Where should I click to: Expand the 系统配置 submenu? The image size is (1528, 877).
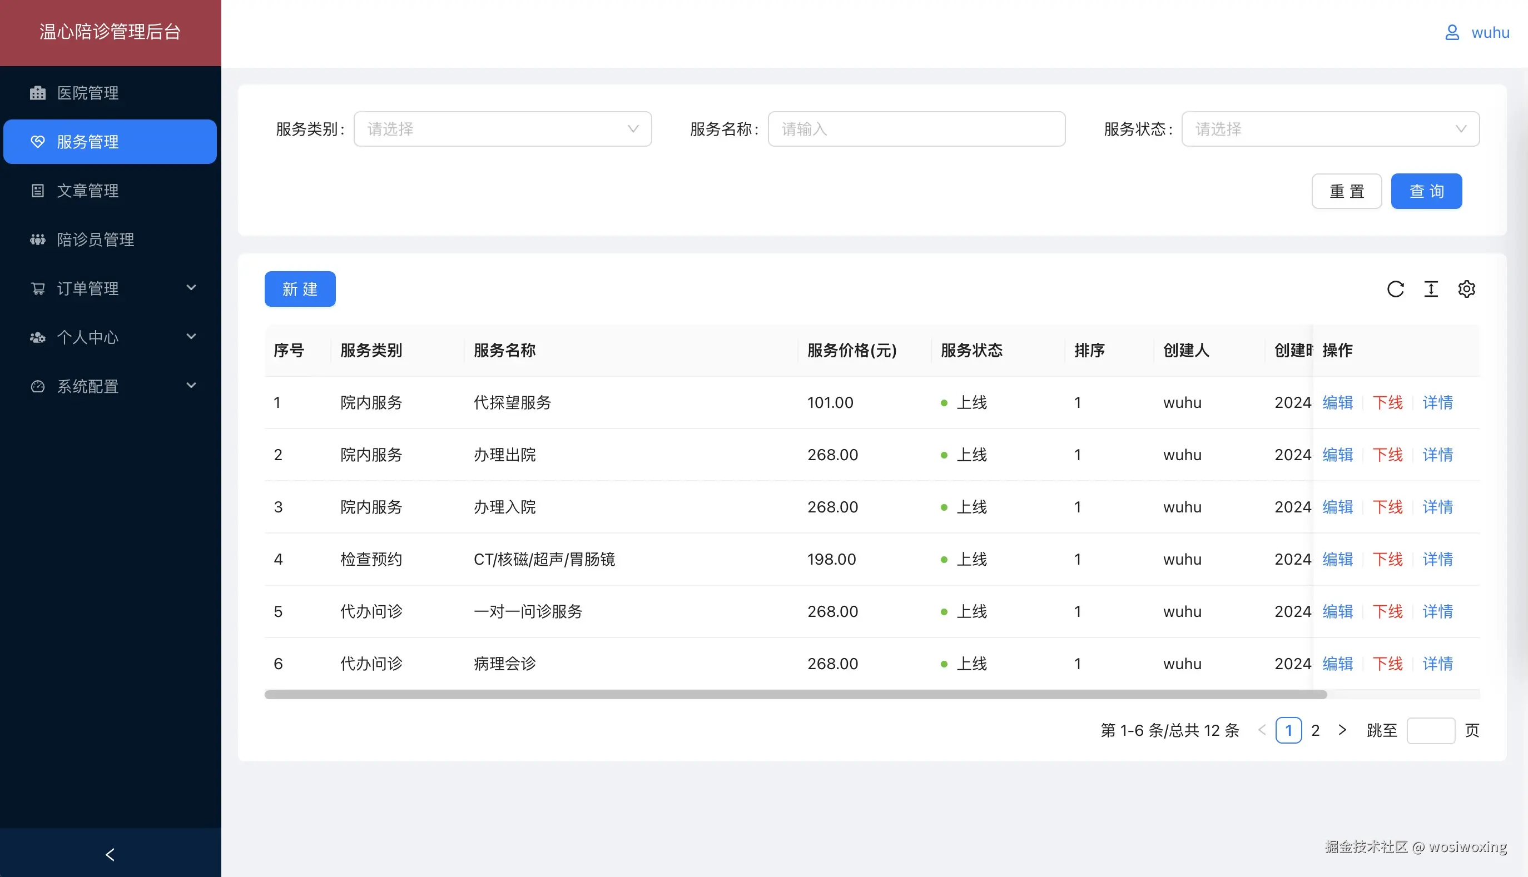(x=110, y=386)
